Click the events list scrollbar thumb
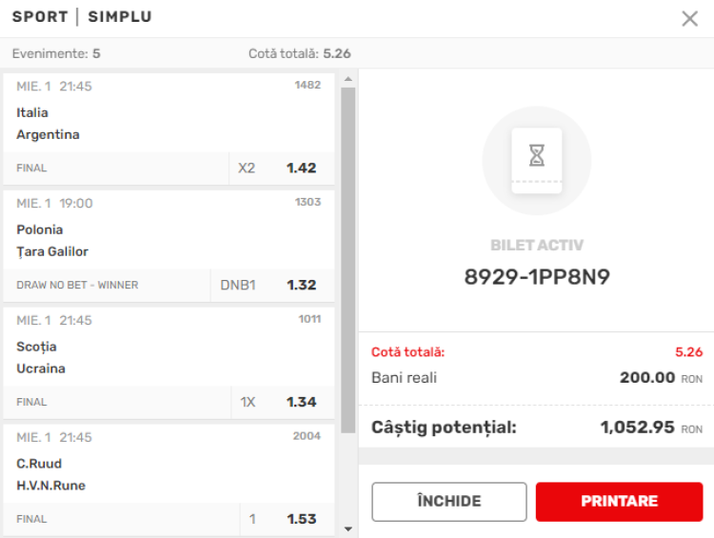The image size is (714, 538). [x=347, y=260]
